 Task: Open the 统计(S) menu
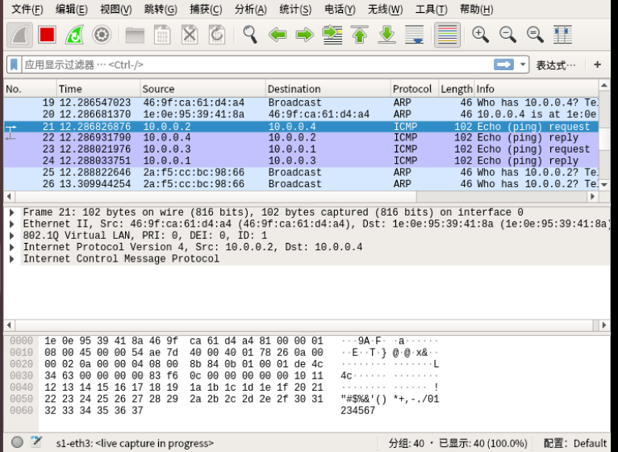(295, 9)
